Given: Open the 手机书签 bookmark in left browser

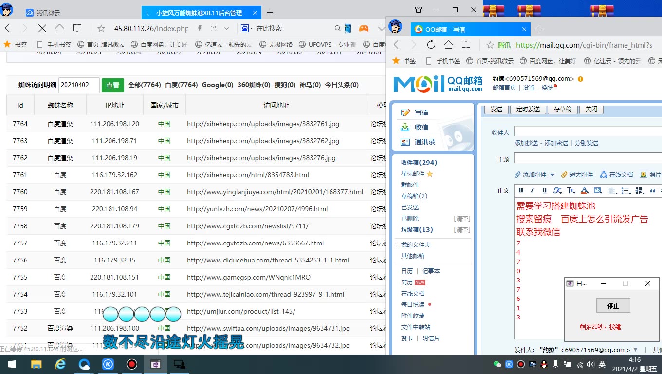Looking at the screenshot, I should tap(54, 44).
